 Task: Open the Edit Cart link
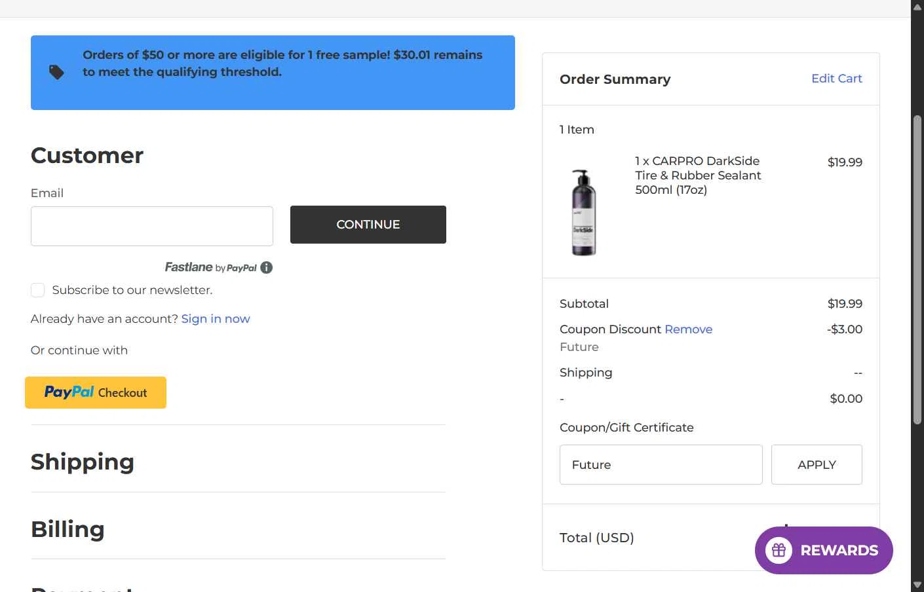[836, 79]
